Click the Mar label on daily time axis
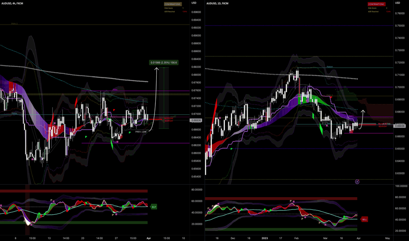 (x=325, y=238)
